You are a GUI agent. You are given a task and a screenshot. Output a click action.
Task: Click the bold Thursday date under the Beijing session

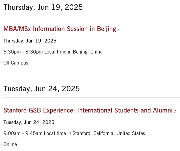(x=30, y=41)
